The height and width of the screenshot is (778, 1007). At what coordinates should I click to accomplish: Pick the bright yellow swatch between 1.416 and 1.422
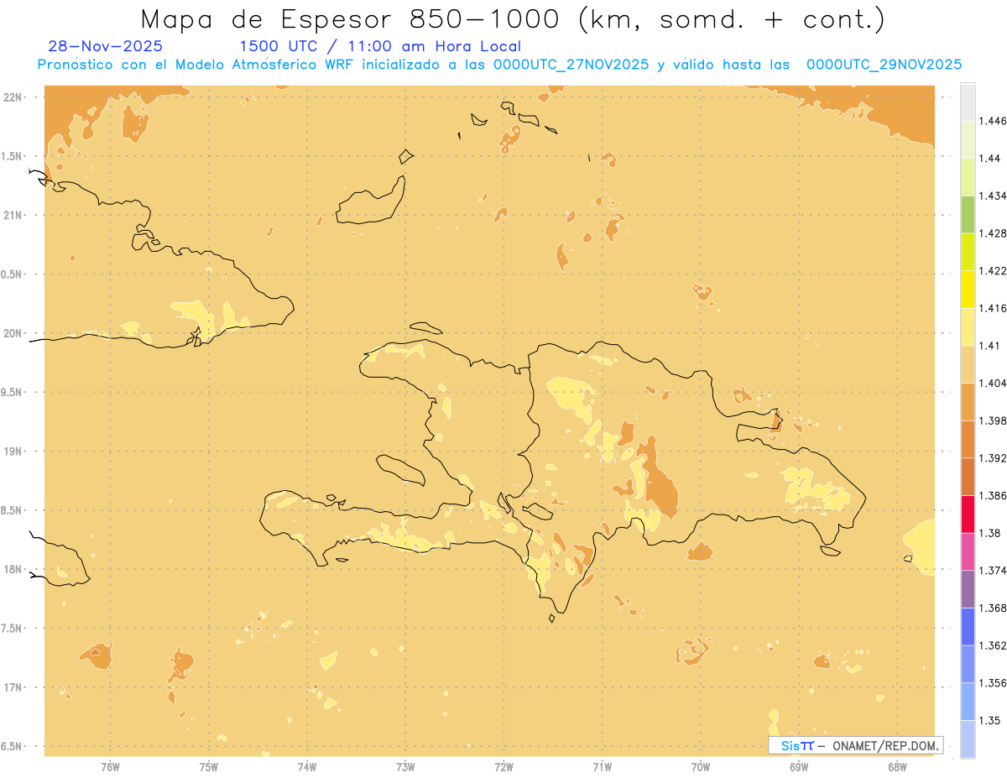(x=968, y=289)
